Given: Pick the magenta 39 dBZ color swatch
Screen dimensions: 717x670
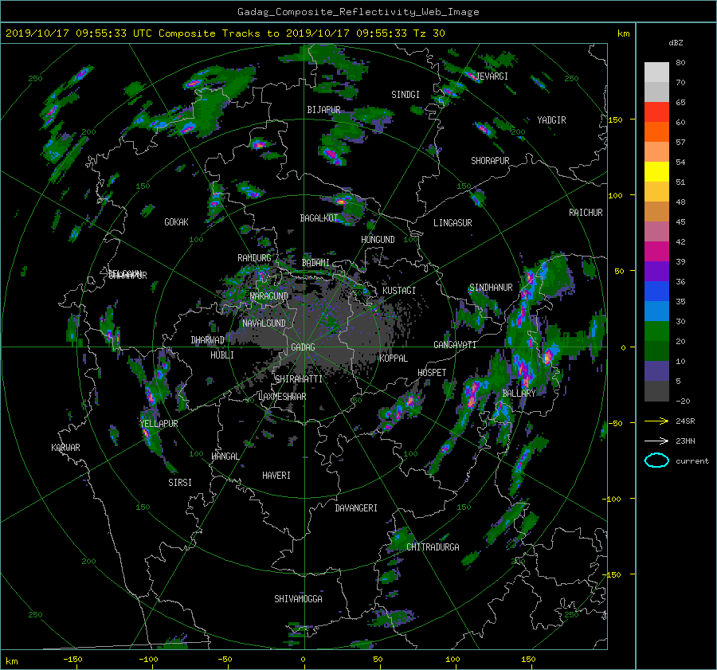Looking at the screenshot, I should pyautogui.click(x=656, y=251).
